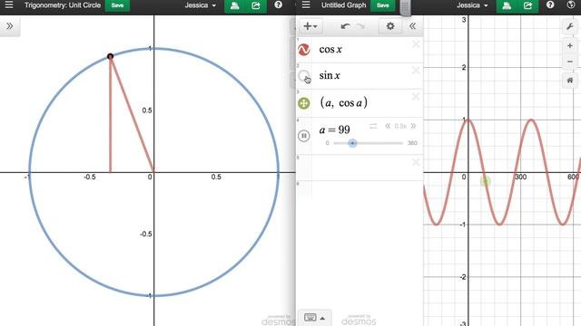Open the add item plus dropdown

click(x=310, y=26)
